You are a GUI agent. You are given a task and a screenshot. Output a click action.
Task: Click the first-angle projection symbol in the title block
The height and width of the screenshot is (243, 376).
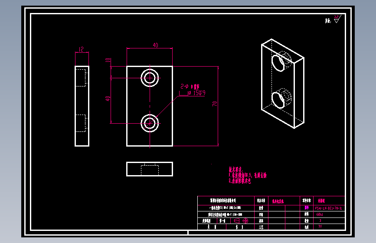pos(241,221)
